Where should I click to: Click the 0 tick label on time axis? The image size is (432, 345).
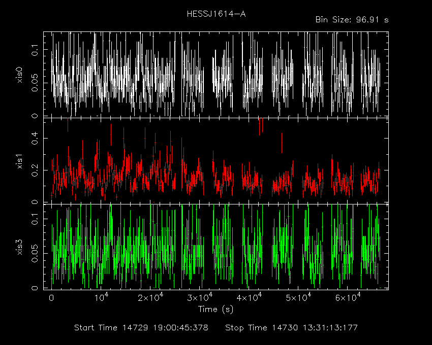click(x=51, y=298)
